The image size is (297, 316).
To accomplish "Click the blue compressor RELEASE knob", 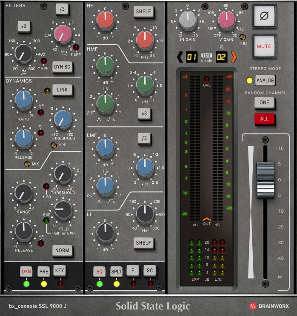I will 24,138.
